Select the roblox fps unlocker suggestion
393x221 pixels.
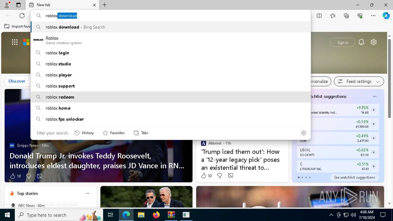(x=171, y=119)
